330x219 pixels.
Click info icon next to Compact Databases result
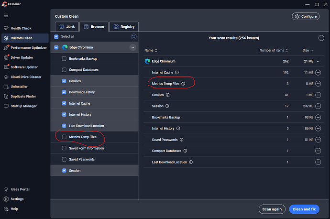point(185,151)
